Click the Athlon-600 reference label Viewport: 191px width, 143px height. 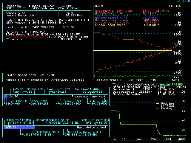coord(99,101)
